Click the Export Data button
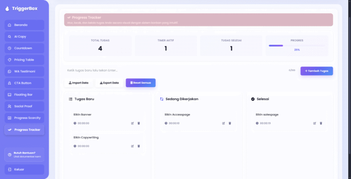 click(109, 83)
